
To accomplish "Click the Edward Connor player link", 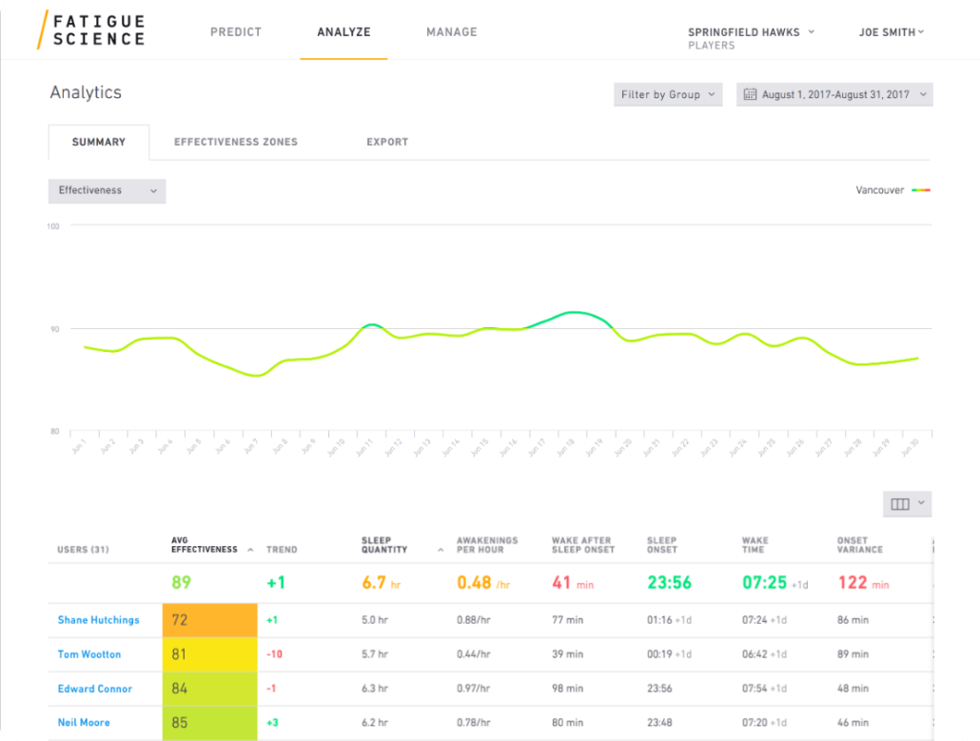I will tap(94, 689).
